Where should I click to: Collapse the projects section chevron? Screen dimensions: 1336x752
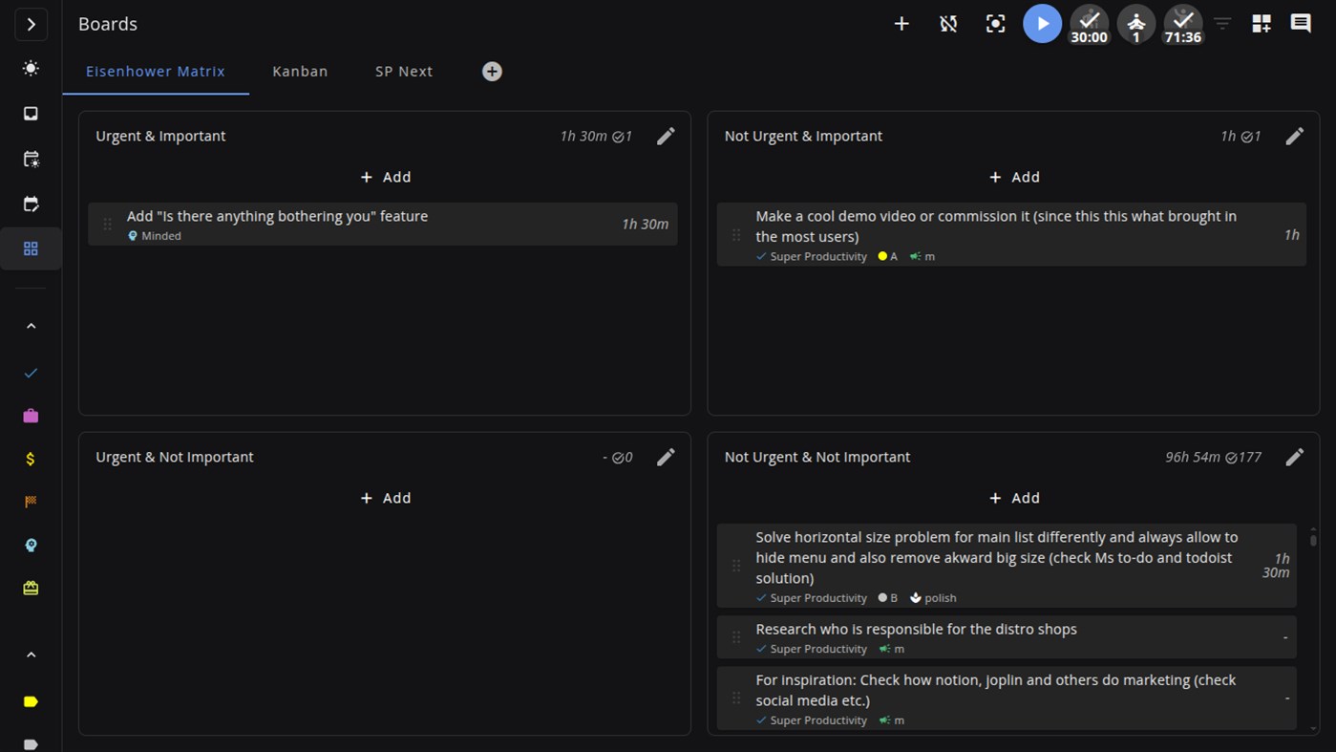pyautogui.click(x=31, y=326)
